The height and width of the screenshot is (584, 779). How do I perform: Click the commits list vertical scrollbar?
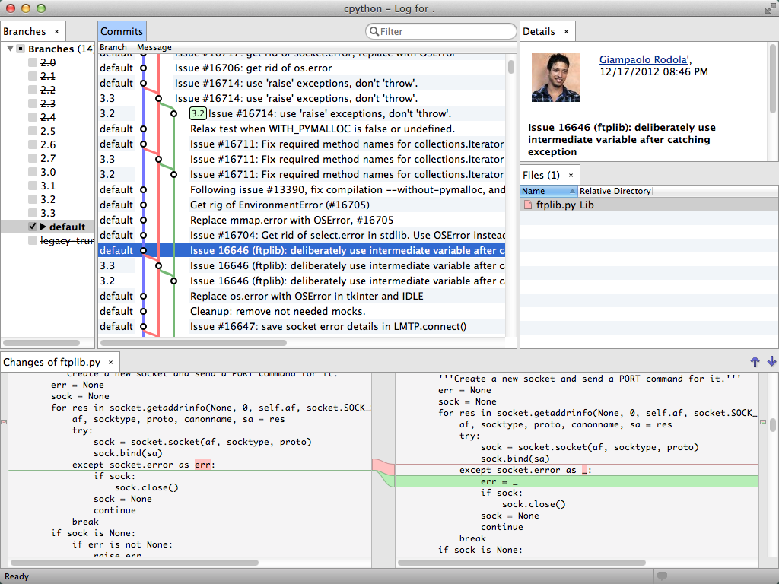coord(510,67)
